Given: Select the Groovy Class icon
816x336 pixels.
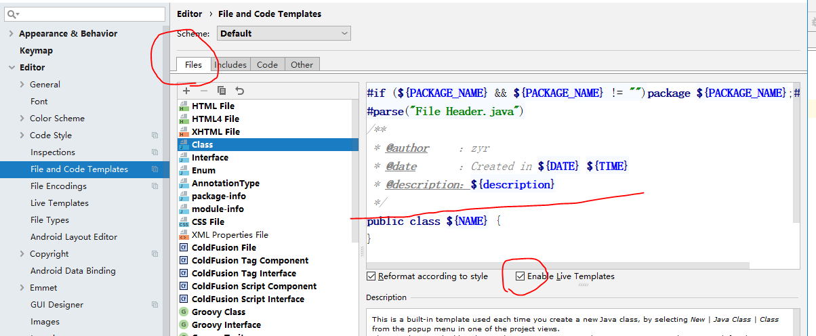Looking at the screenshot, I should [x=184, y=312].
